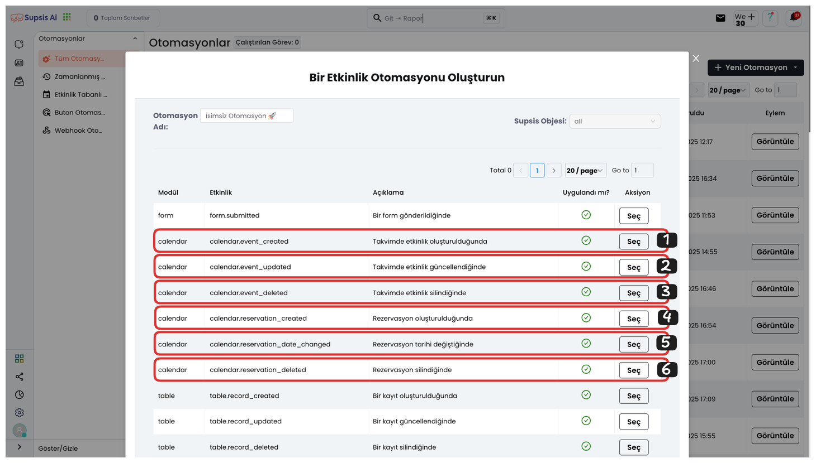Click Görüntüle for the 16:34 row
This screenshot has width=816, height=463.
click(775, 179)
